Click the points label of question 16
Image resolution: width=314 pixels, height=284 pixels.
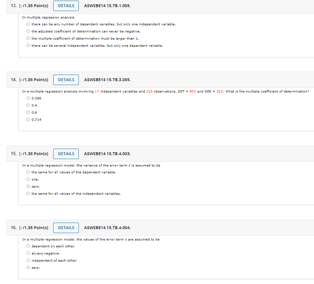tap(34, 228)
